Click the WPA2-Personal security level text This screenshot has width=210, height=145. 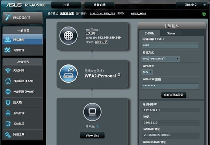100,76
